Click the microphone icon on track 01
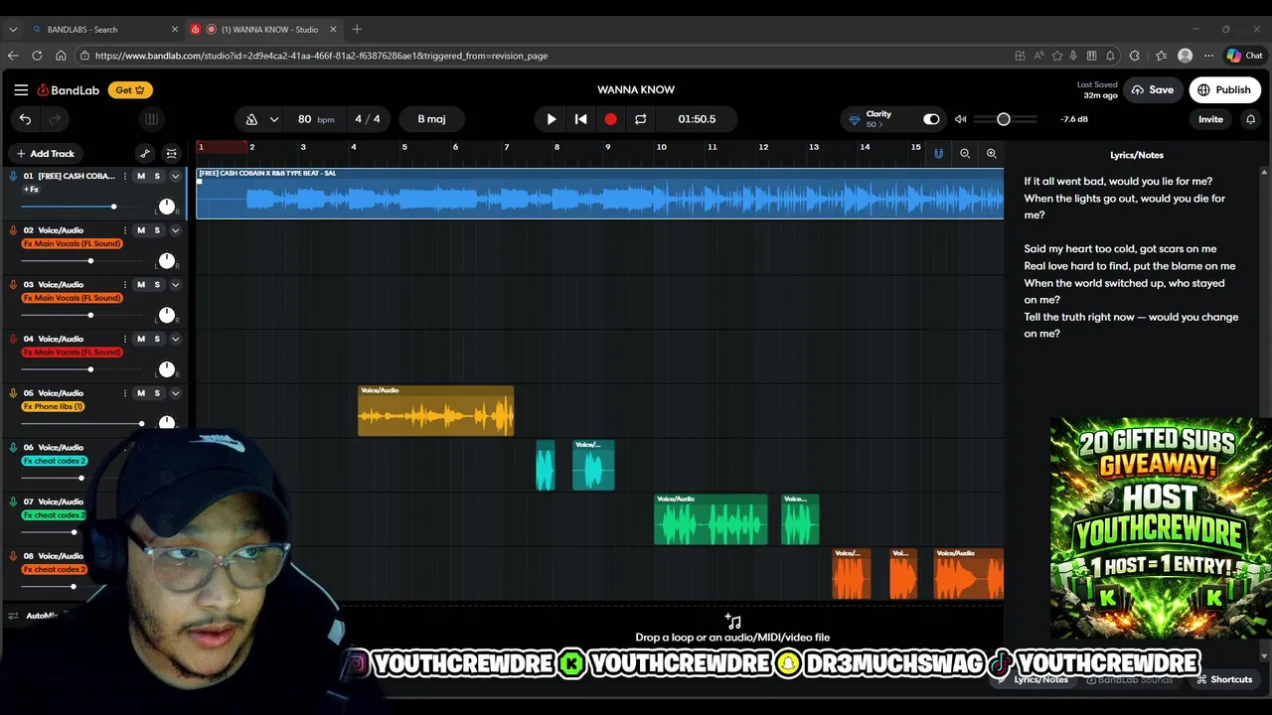Image resolution: width=1272 pixels, height=715 pixels. pos(13,176)
